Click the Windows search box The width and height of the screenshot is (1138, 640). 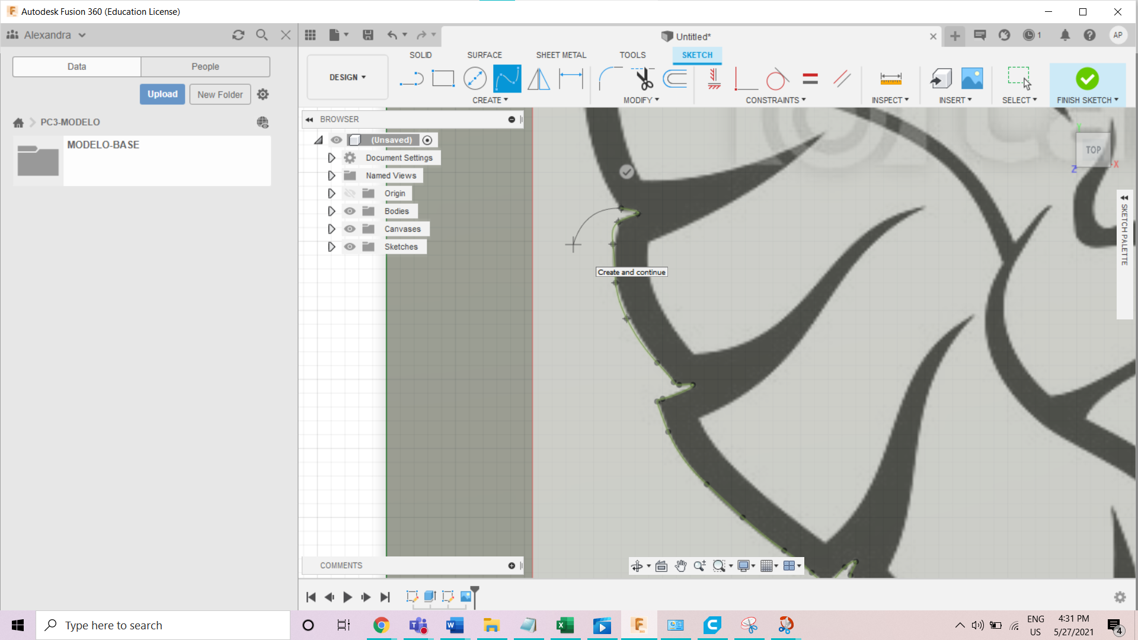163,625
